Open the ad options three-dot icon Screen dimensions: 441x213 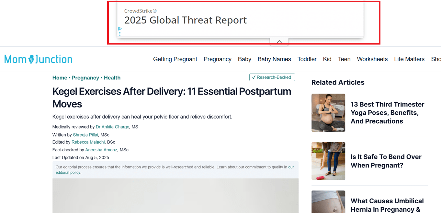tap(120, 34)
